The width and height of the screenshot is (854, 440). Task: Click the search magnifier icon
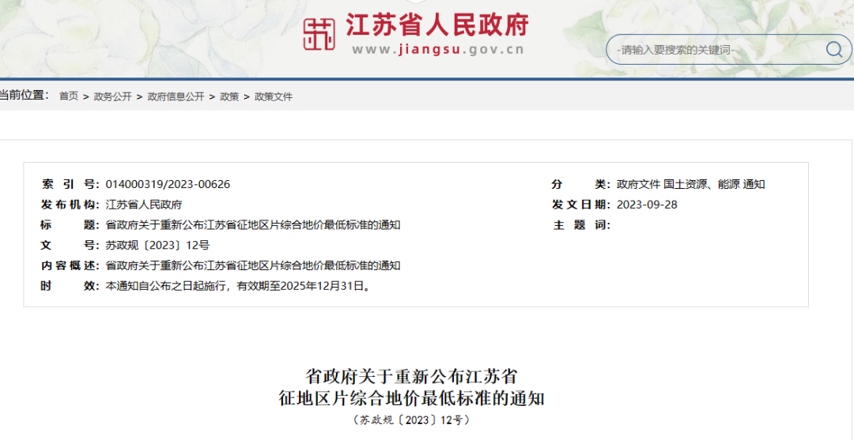click(834, 50)
